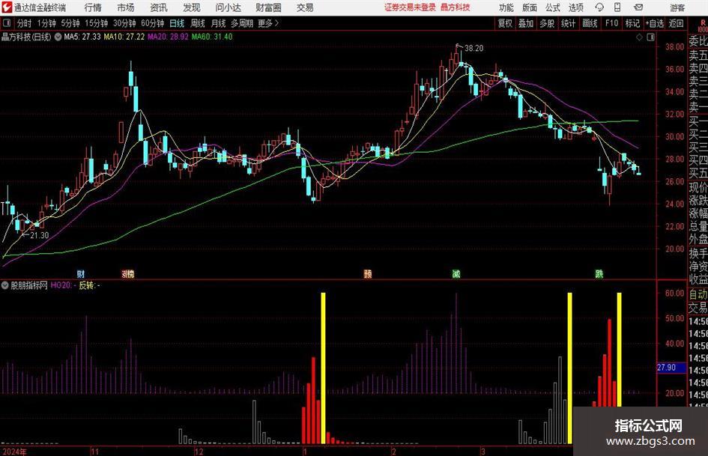The height and width of the screenshot is (456, 708).
Task: Click the MA5: 27.33 value
Action: (x=82, y=37)
